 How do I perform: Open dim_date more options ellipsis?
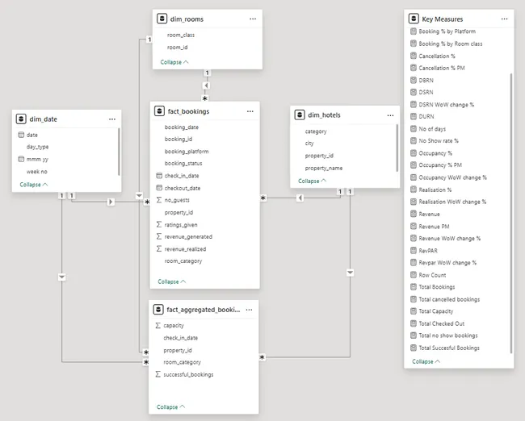112,119
